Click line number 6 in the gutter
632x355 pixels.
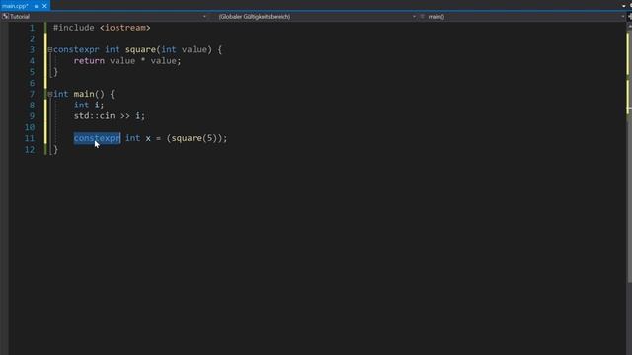(x=32, y=83)
